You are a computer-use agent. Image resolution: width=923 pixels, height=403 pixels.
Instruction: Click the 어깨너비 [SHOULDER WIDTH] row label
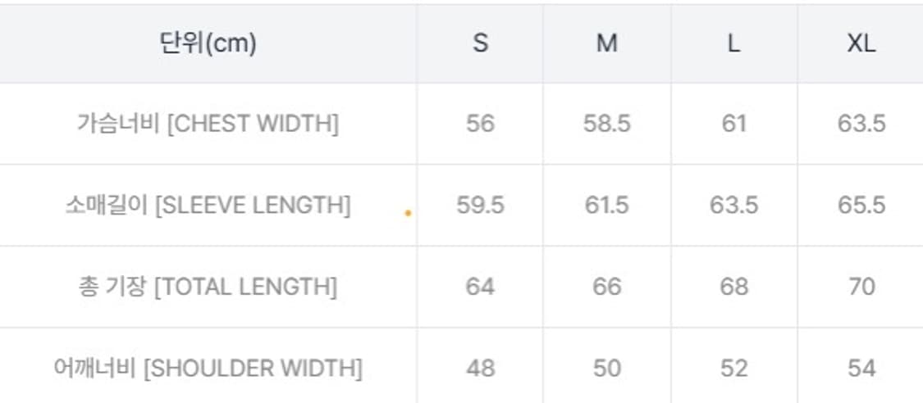(208, 368)
